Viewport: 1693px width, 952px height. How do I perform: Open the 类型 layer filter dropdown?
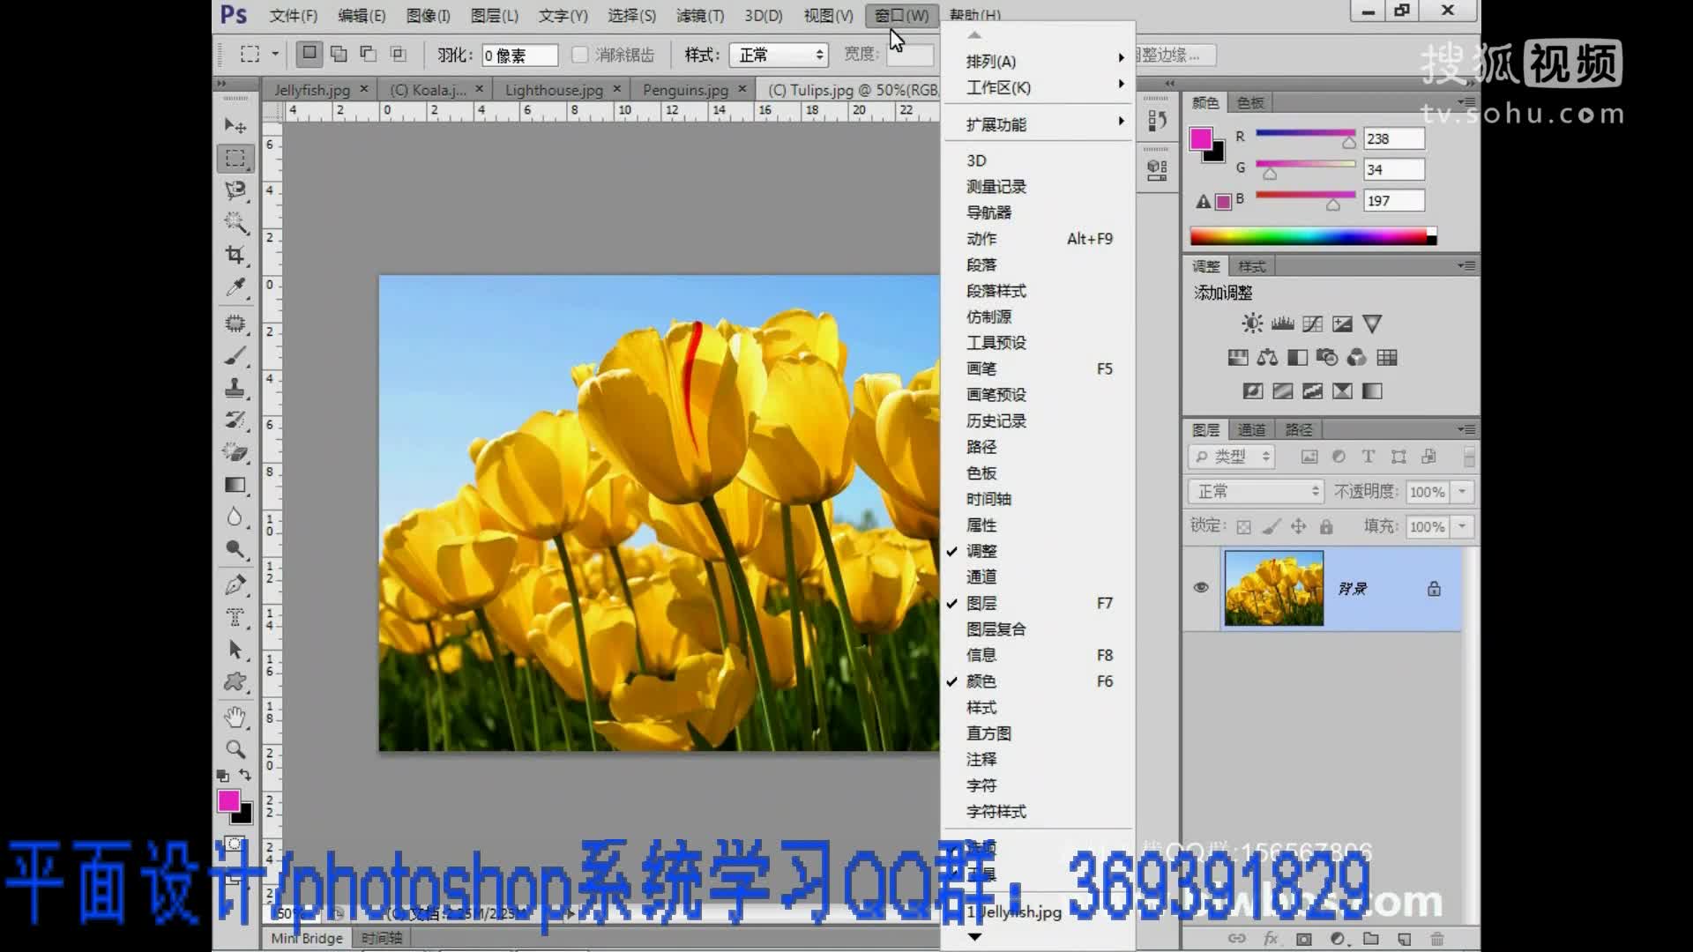[1233, 457]
